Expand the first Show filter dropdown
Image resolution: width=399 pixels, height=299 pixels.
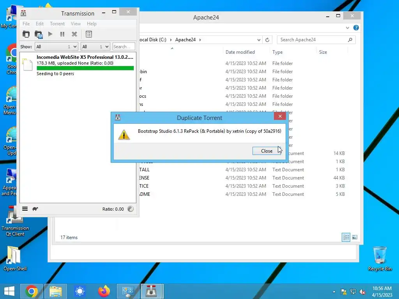56,47
